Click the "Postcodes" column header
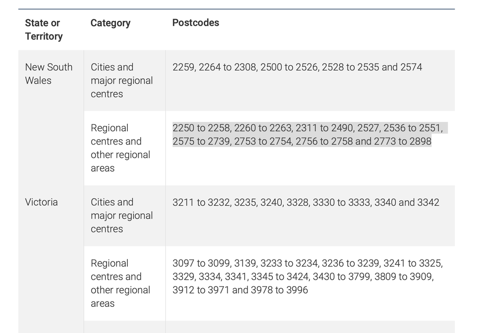This screenshot has height=333, width=493. coord(195,23)
